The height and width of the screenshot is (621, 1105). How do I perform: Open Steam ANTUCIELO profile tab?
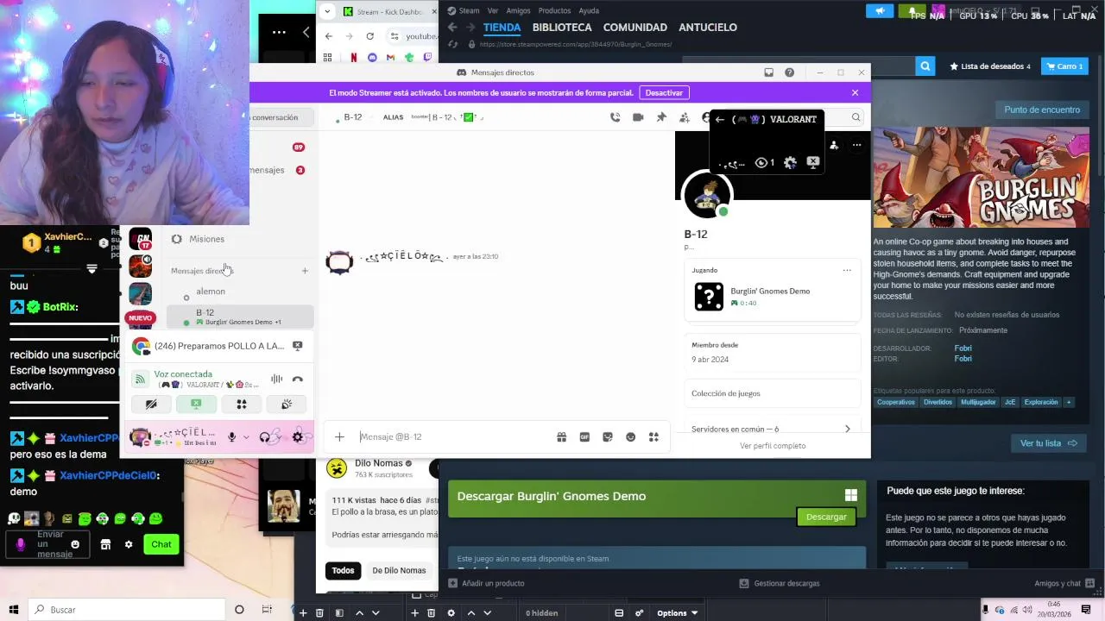[x=708, y=28]
